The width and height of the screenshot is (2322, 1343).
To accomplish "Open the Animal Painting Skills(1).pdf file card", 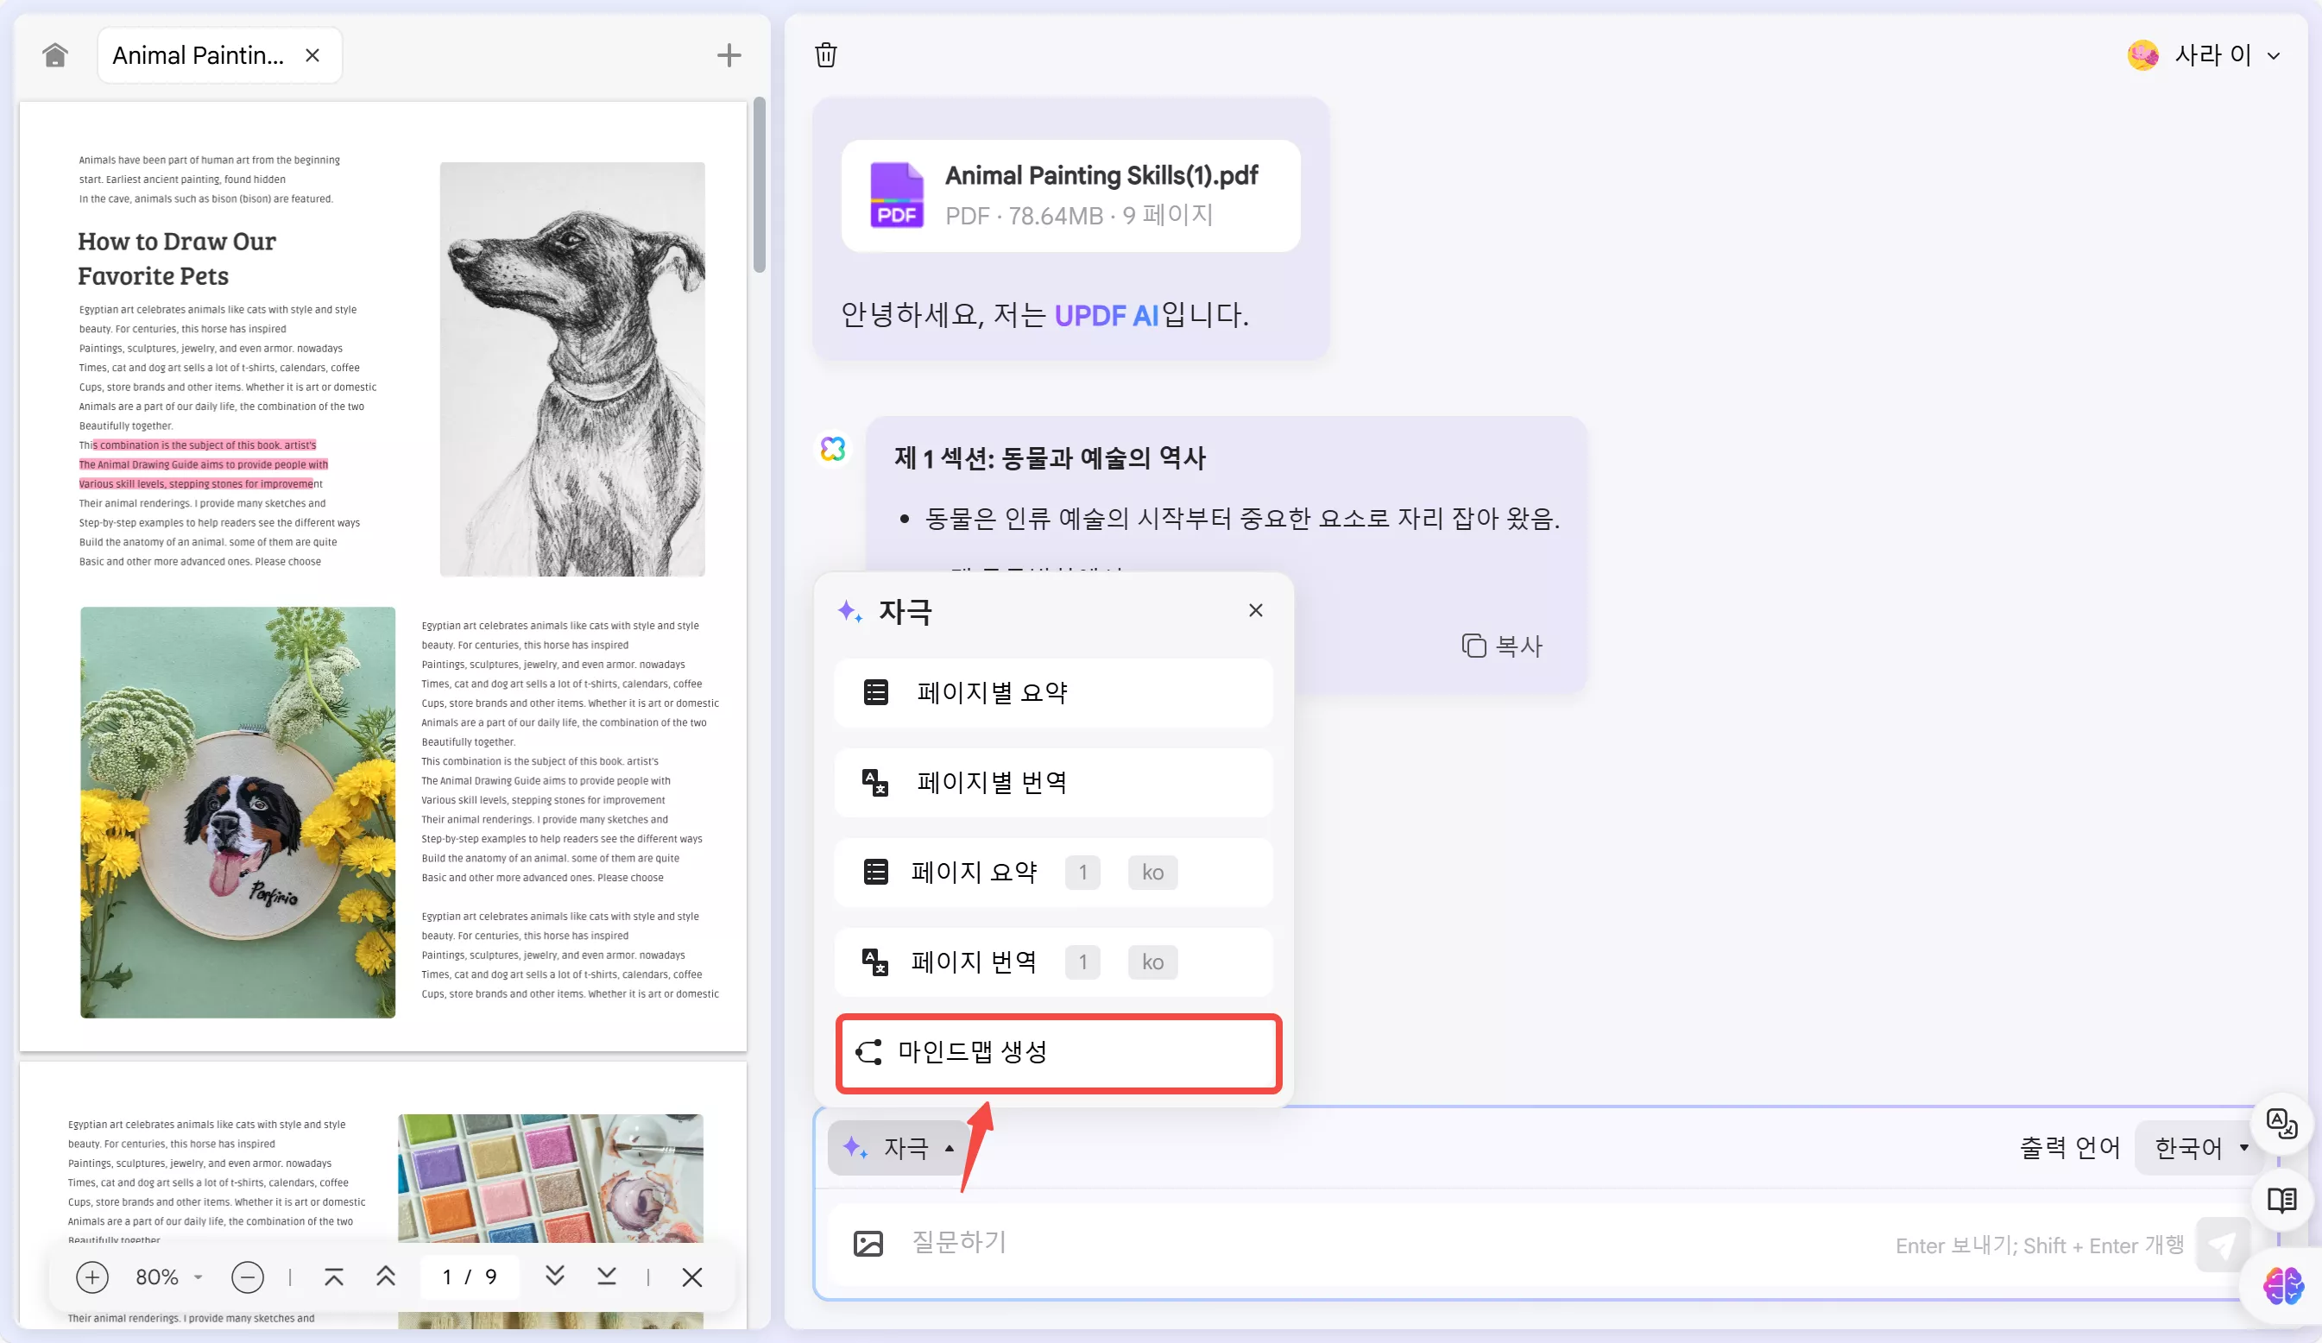I will (1070, 195).
